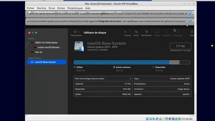Screen dimensions: 215x121
Task: Dismiss the mouse integration notification
Action: click(190, 21)
